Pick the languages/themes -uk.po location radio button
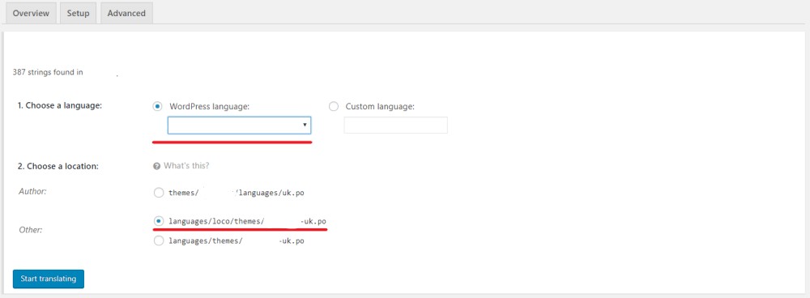Viewport: 810px width, 298px height. point(159,241)
